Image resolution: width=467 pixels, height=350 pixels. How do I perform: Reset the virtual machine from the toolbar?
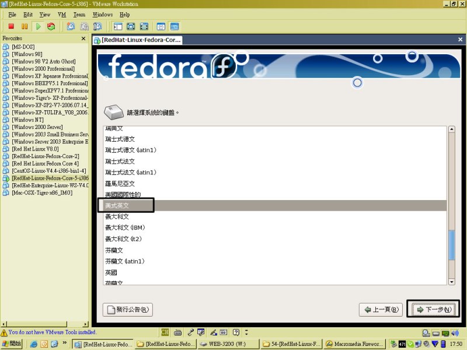51,26
